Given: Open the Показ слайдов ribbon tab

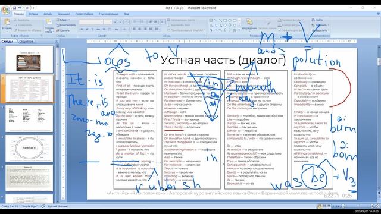Looking at the screenshot, I should [x=85, y=14].
